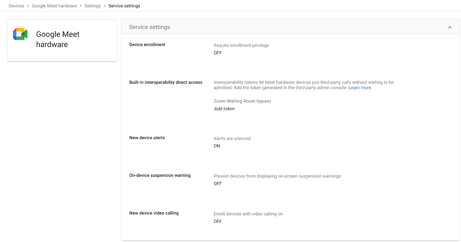The width and height of the screenshot is (461, 242).
Task: Click the Google Meet hardware card title
Action: pos(58,39)
